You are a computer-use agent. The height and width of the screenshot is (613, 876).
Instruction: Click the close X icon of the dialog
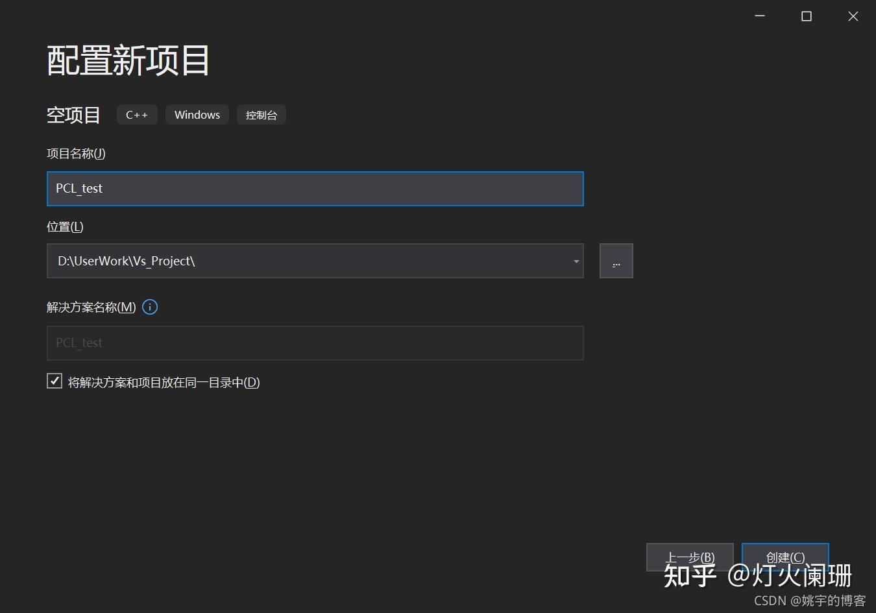pos(853,16)
